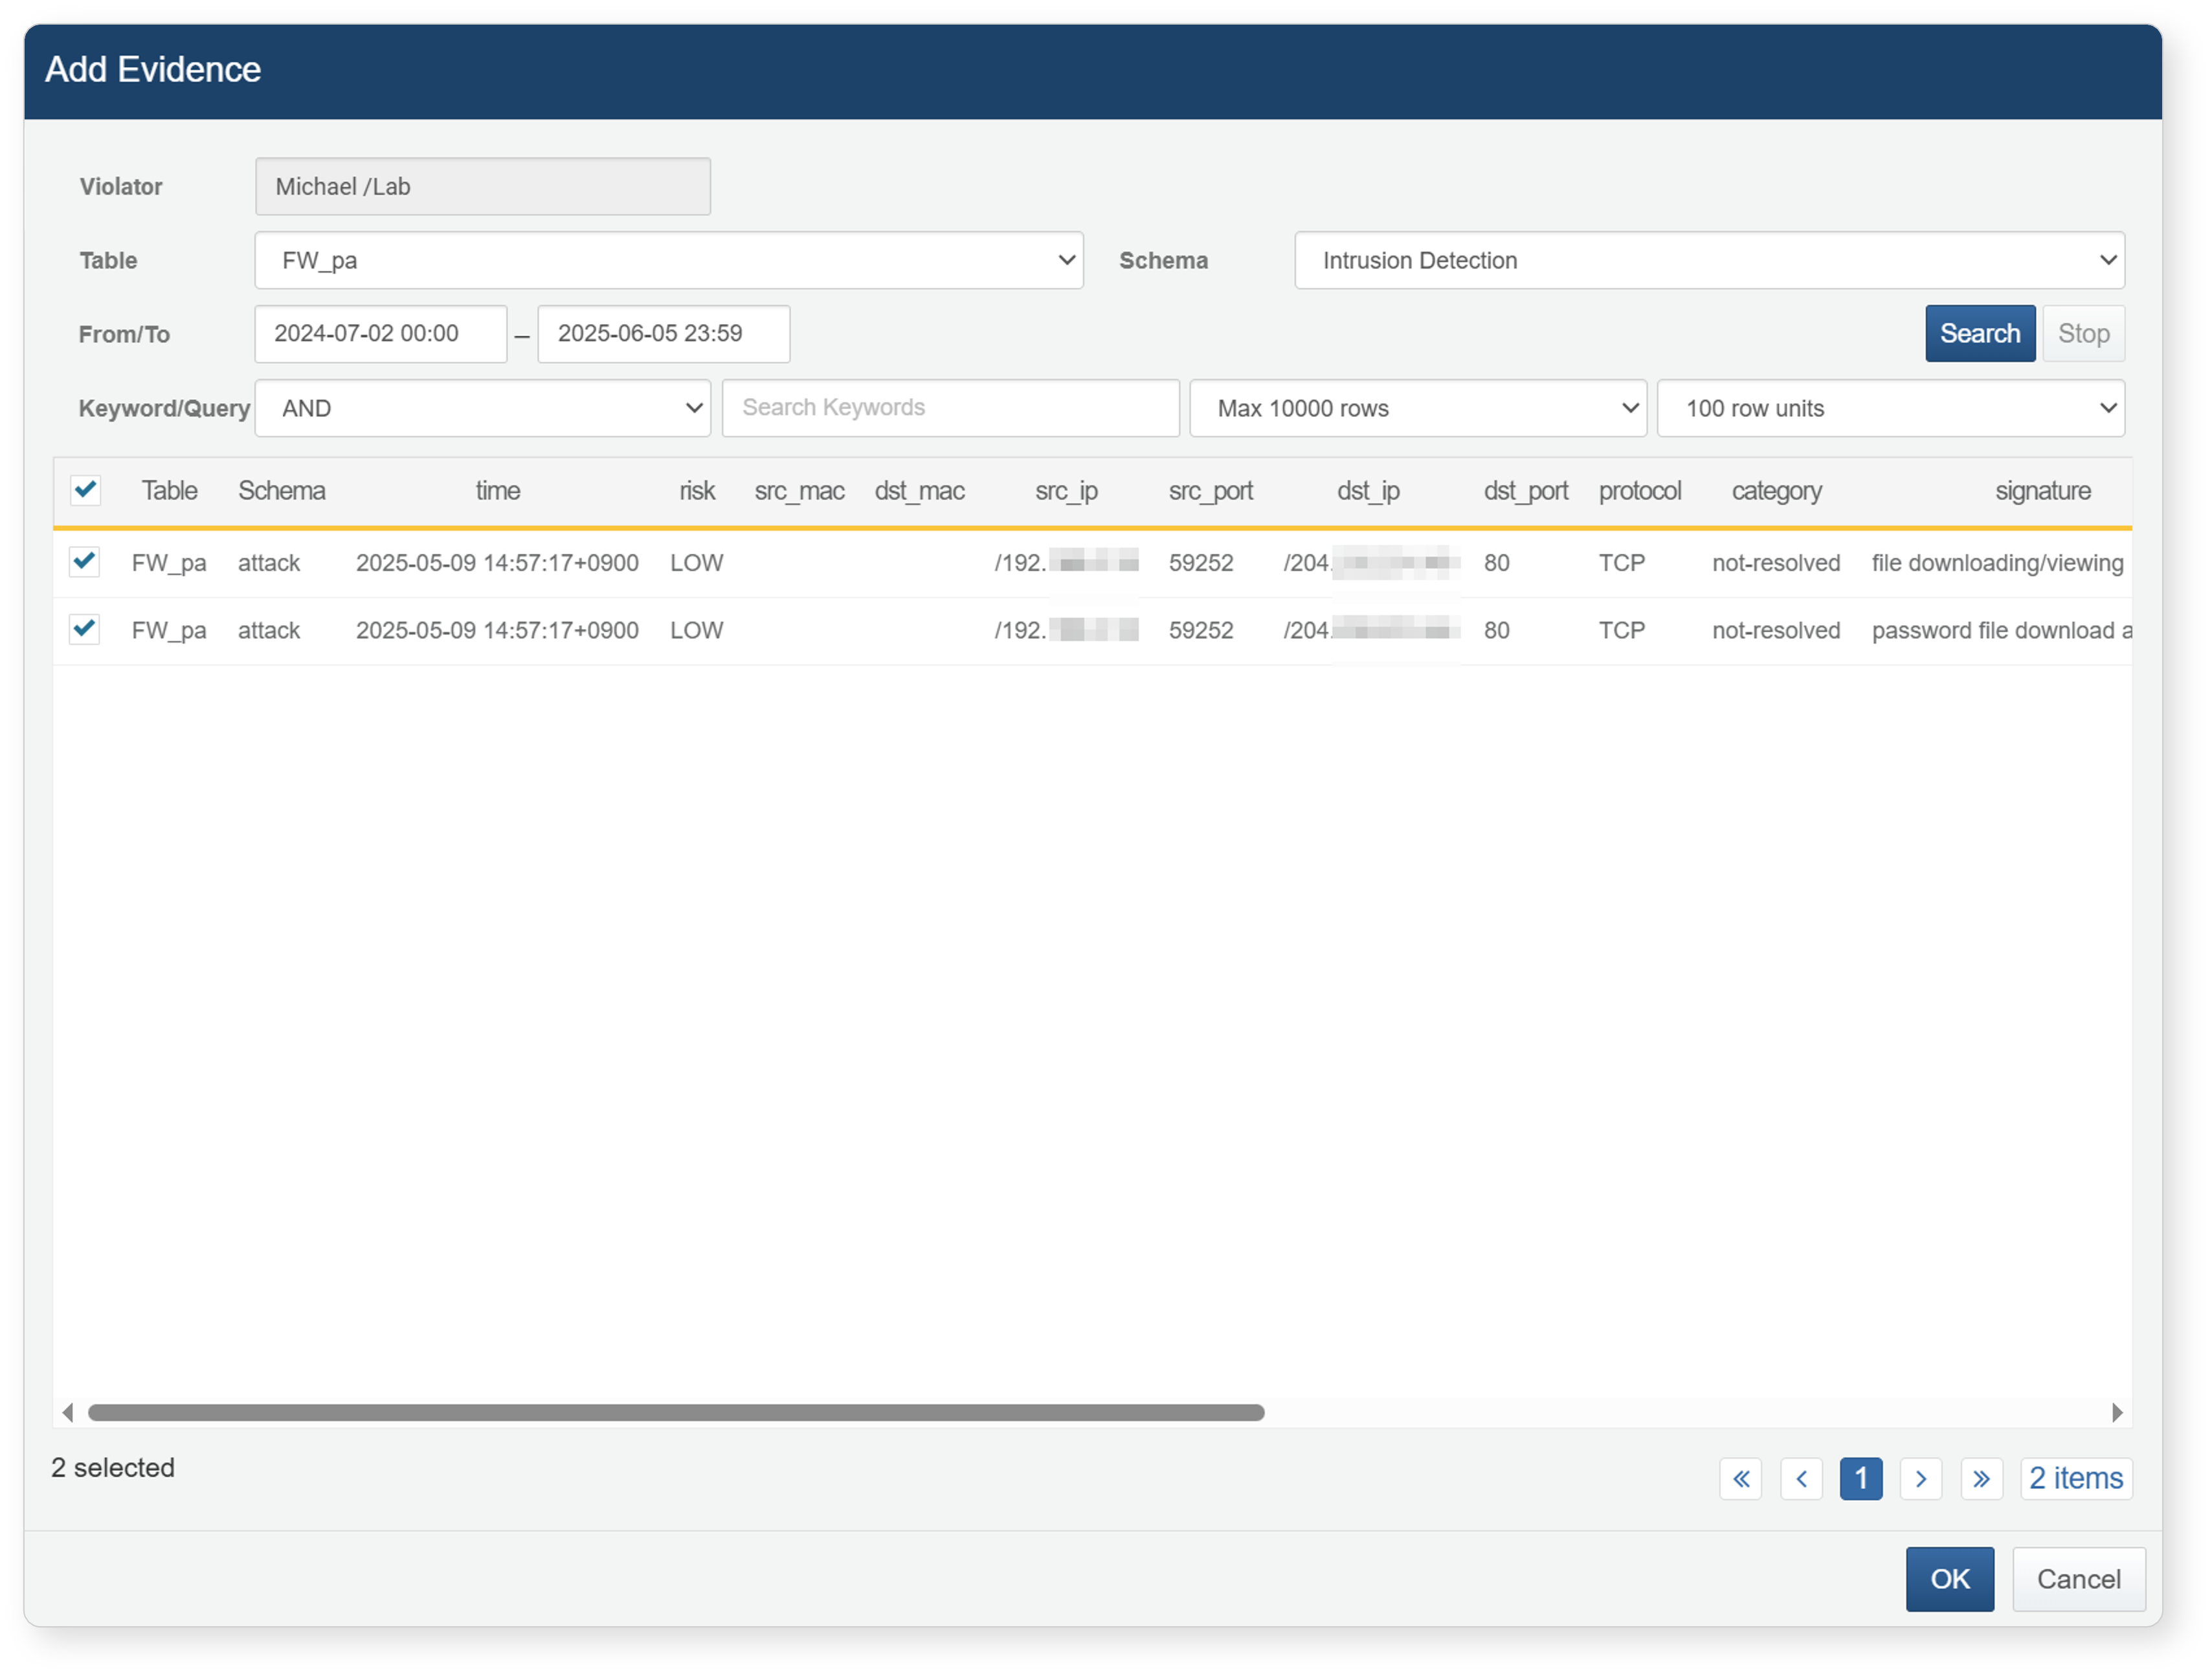
Task: Click the 2 items count label
Action: 2076,1478
